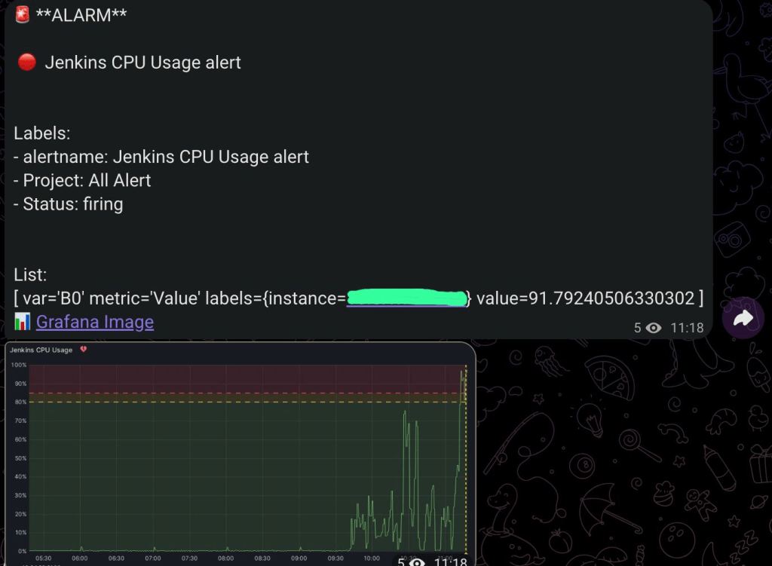772x566 pixels.
Task: Click the red siren ALARM emoji
Action: (23, 15)
